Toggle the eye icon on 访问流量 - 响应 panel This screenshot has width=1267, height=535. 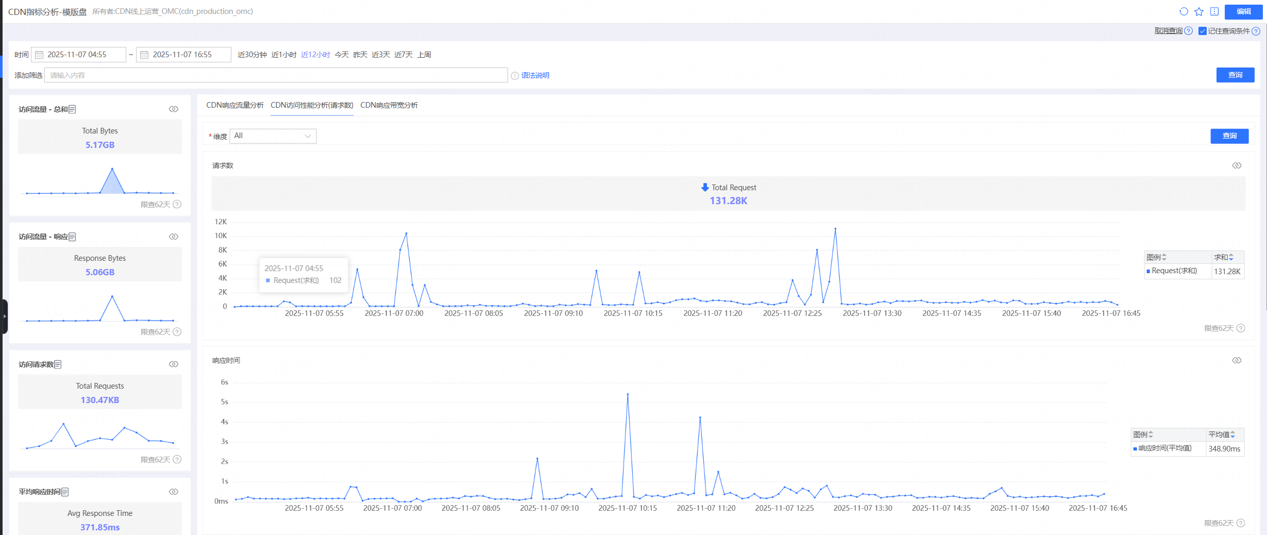pyautogui.click(x=174, y=237)
